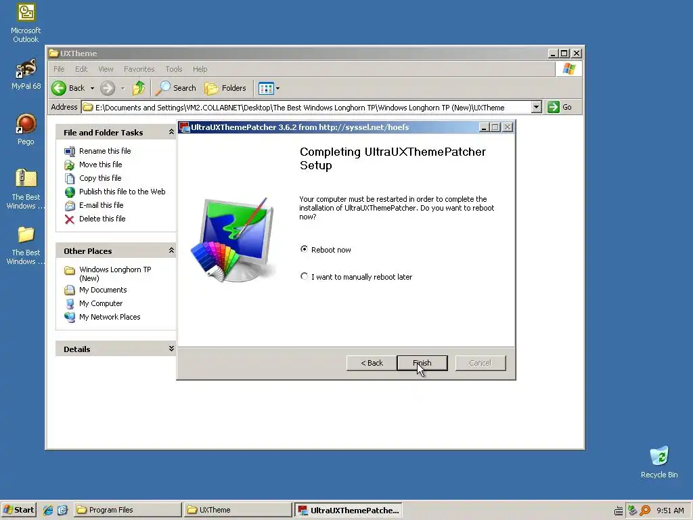
Task: Open the View menu
Action: [106, 69]
